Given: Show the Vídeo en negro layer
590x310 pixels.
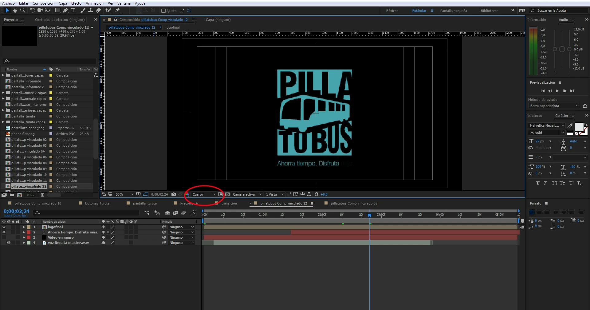Looking at the screenshot, I should pos(4,237).
